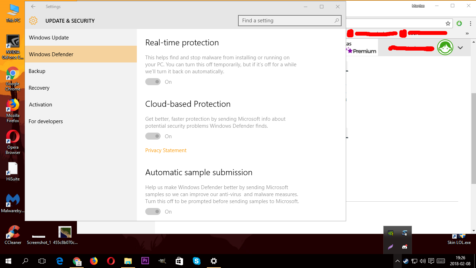Open This PC desktop icon
476x268 pixels.
point(13,13)
